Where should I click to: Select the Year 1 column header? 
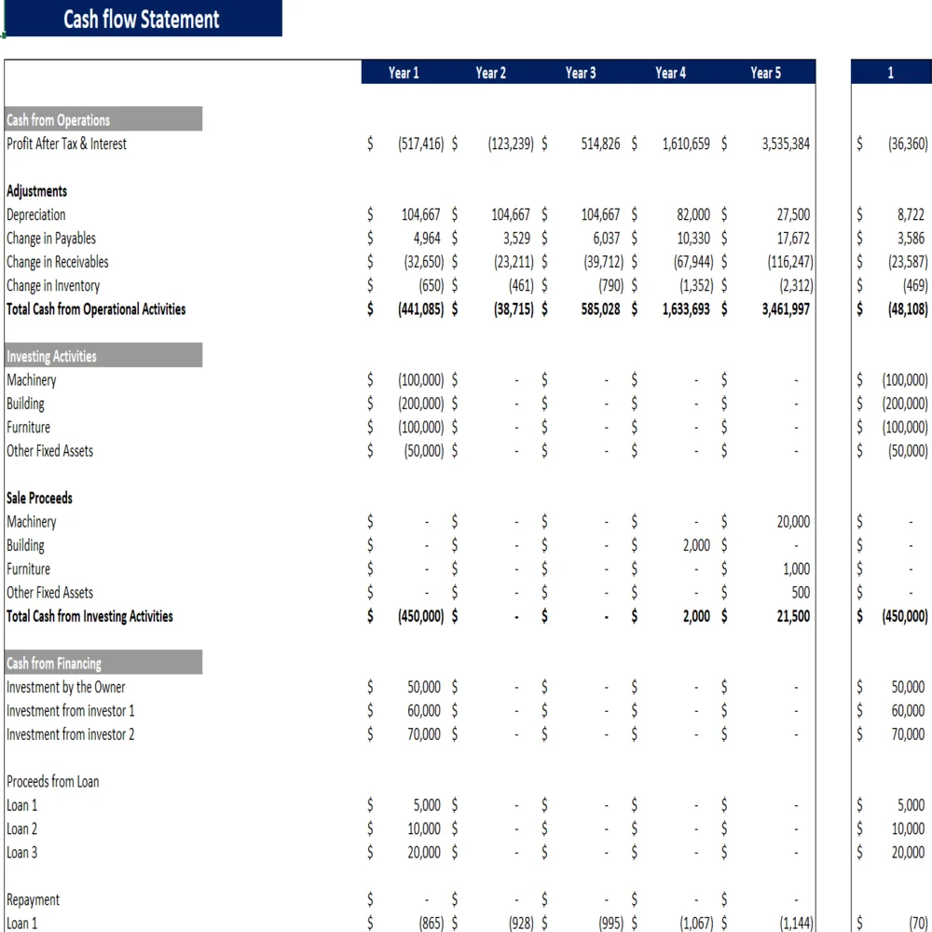pyautogui.click(x=403, y=73)
